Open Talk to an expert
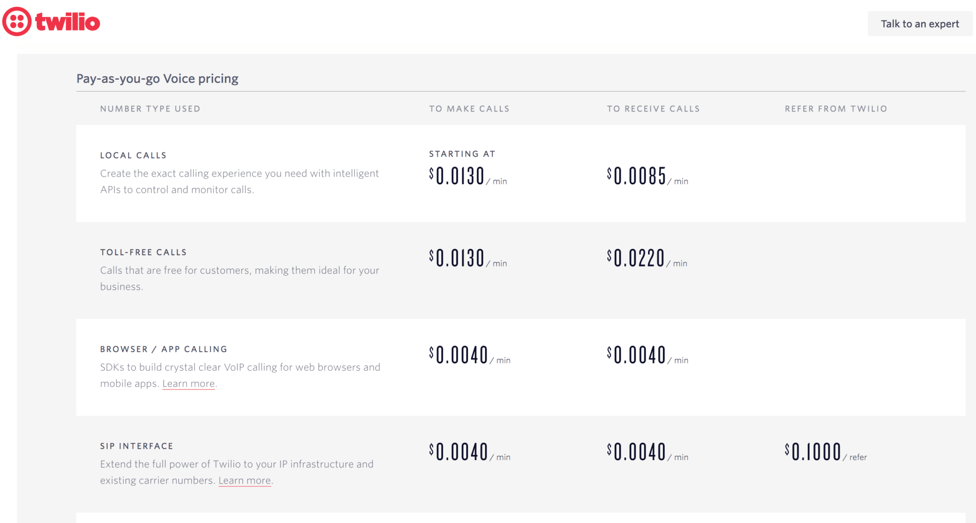The width and height of the screenshot is (976, 523). point(920,24)
